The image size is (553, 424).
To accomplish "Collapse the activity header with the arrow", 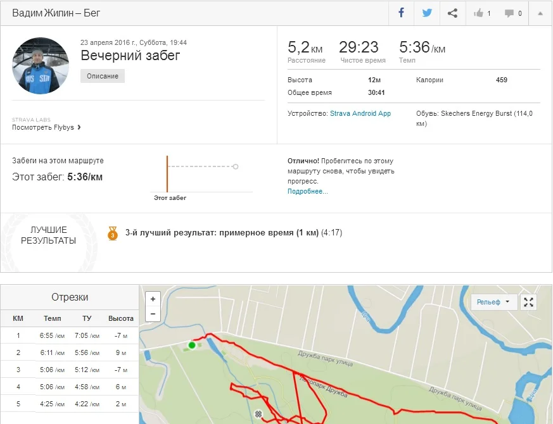I will pos(540,13).
